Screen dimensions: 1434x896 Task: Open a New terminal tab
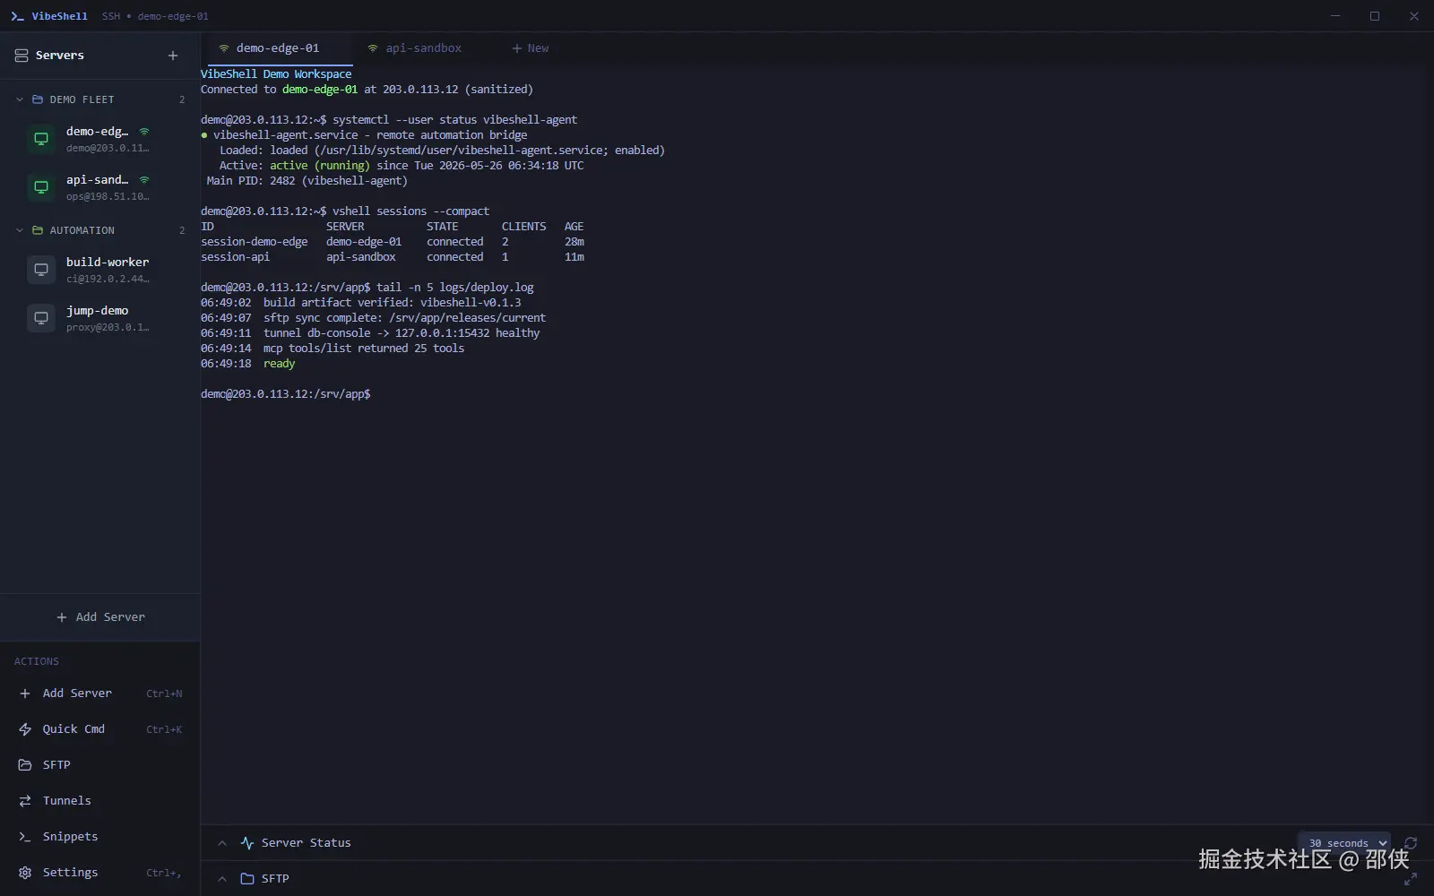530,48
